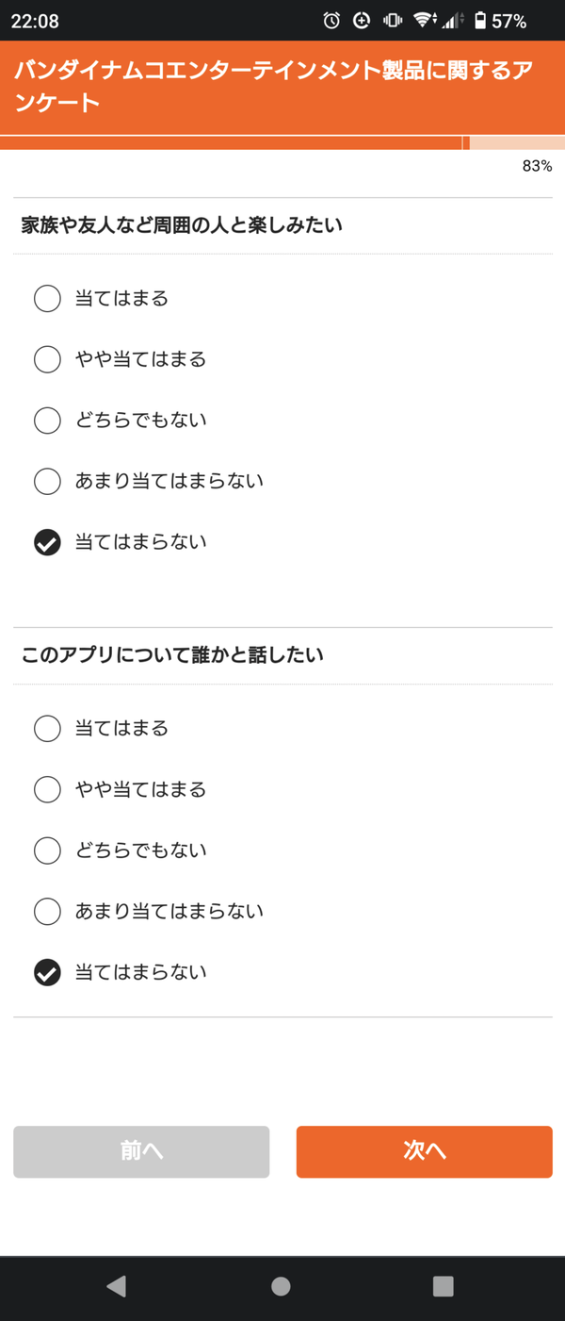The width and height of the screenshot is (565, 1321).
Task: Tap the Android back navigation triangle
Action: [116, 1286]
